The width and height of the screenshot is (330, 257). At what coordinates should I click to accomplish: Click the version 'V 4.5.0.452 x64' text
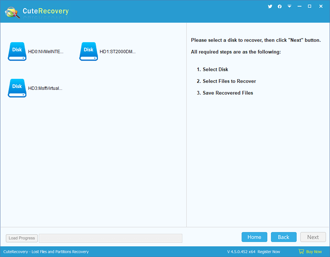pyautogui.click(x=241, y=252)
